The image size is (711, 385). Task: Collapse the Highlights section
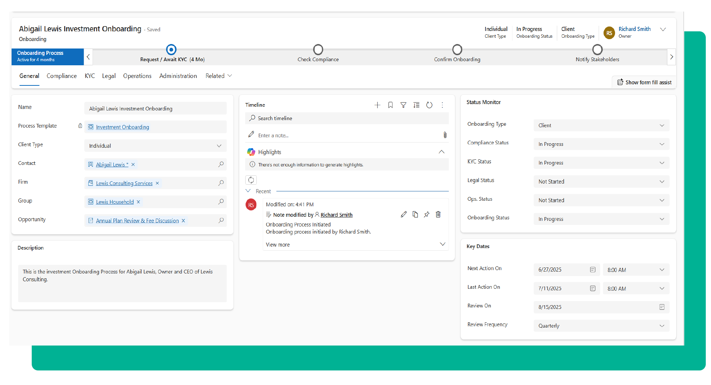[442, 152]
